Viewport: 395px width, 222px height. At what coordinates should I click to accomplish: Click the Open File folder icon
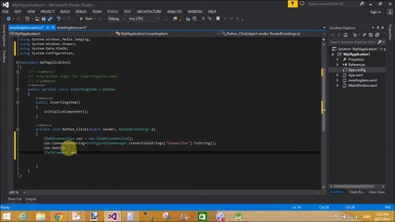click(37, 18)
